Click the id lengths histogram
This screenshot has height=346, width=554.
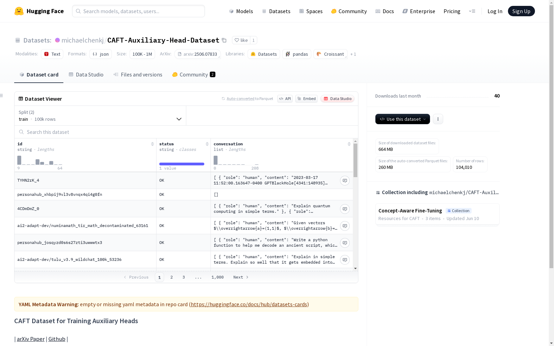[40, 160]
